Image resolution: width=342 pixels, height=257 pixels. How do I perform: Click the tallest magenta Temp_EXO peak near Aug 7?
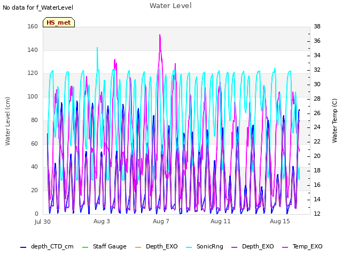(160, 35)
